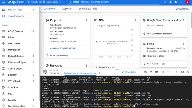Focus the search products and resources field

click(113, 2)
